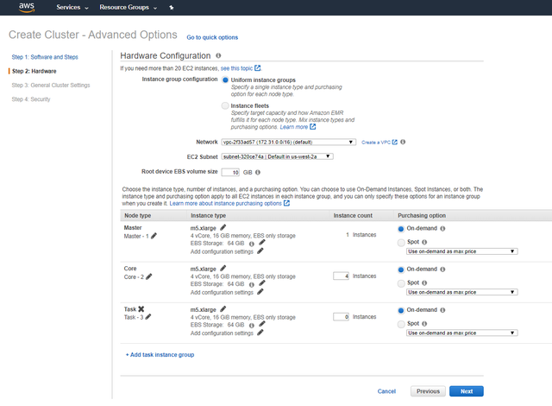
Task: Click the Core Spot info icon
Action: (424, 282)
